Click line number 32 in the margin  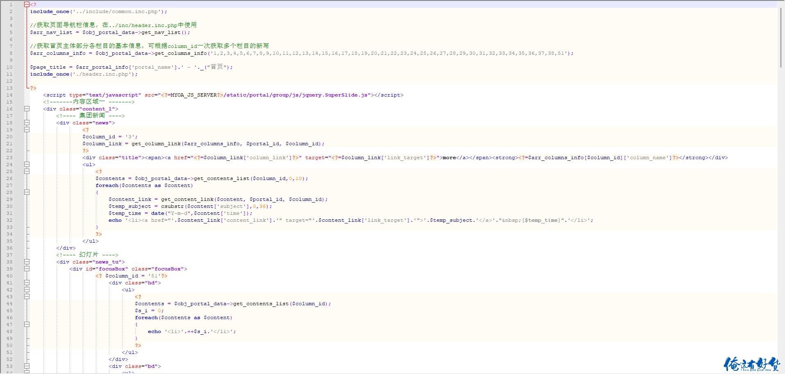click(9, 220)
